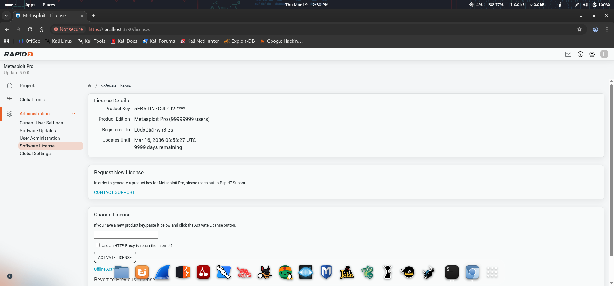Collapse sidebar with bottom-left arrow button
Screen dimensions: 614x286
coord(10,276)
